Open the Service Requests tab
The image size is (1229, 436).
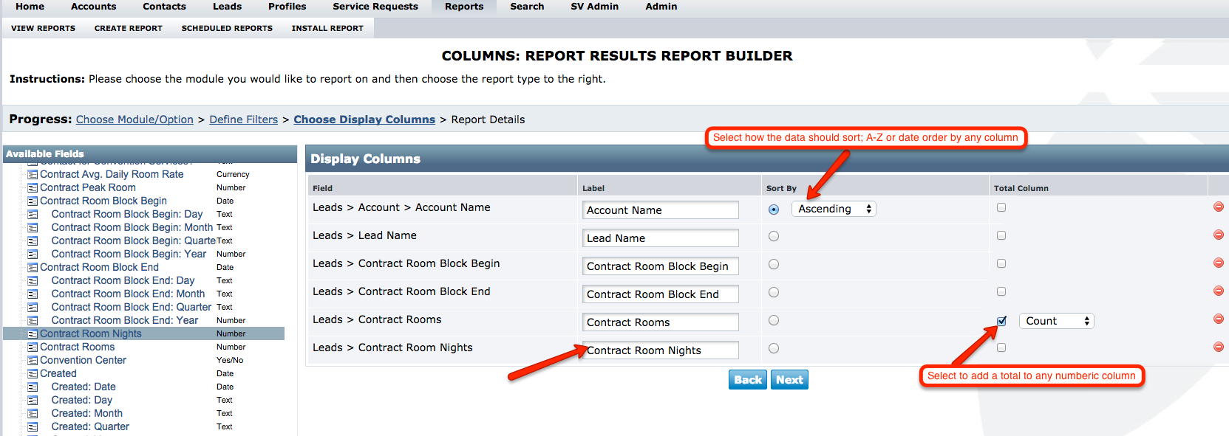point(375,7)
